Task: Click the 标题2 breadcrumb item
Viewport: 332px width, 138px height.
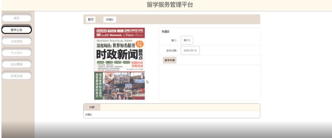Action: pyautogui.click(x=110, y=19)
